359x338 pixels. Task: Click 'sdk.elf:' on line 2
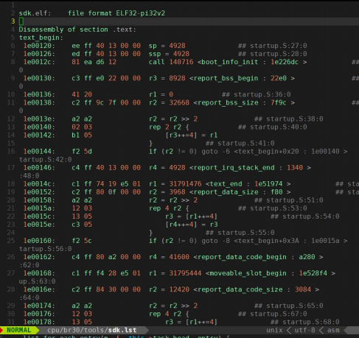point(35,13)
